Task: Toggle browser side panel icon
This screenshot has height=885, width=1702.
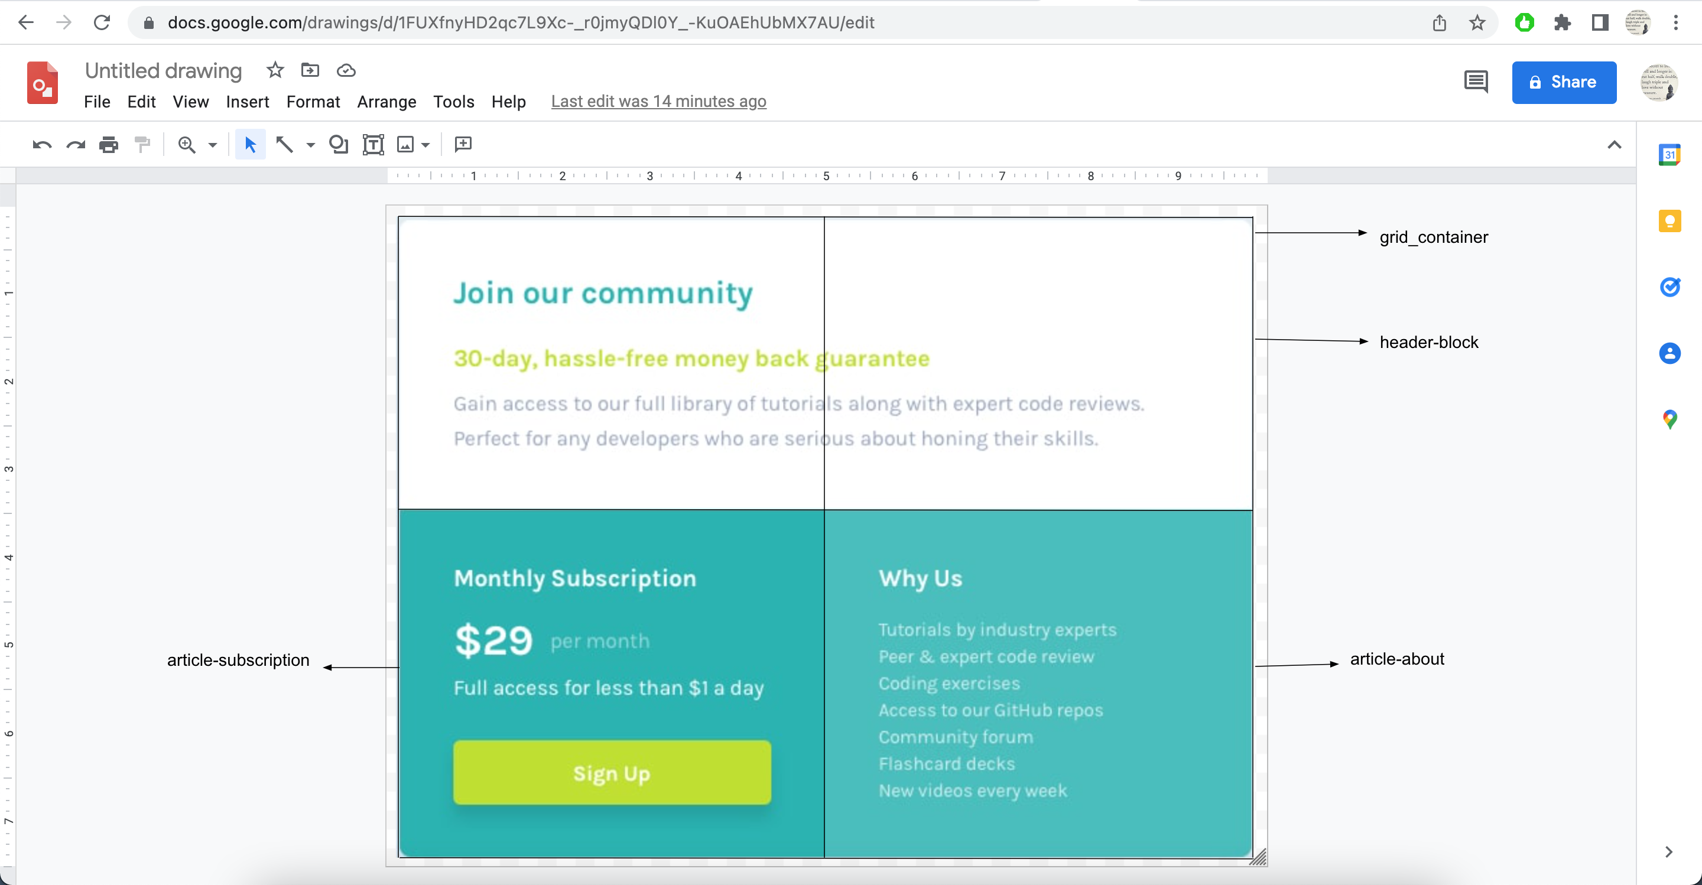Action: 1600,23
